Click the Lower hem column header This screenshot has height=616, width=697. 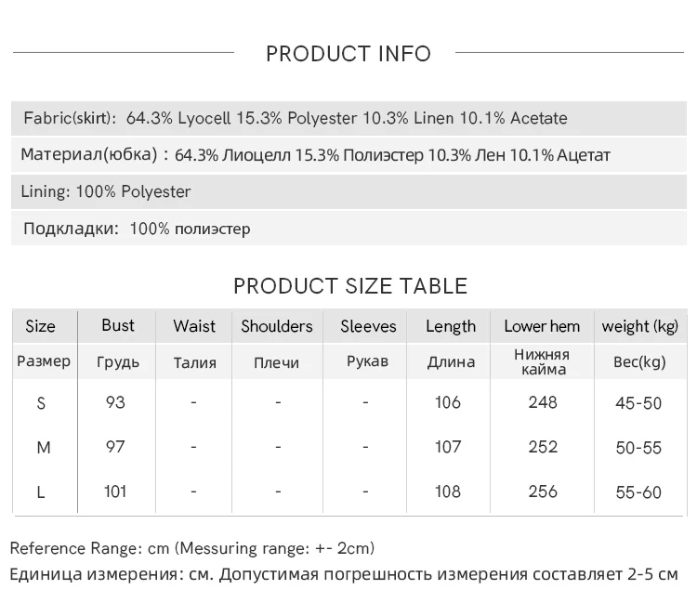pos(542,326)
